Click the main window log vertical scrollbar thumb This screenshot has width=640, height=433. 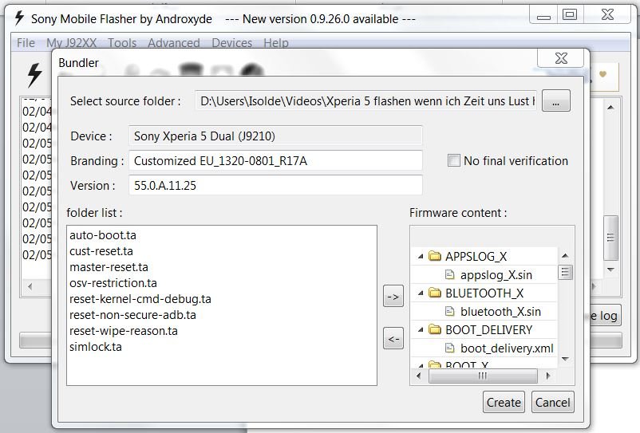(x=610, y=238)
